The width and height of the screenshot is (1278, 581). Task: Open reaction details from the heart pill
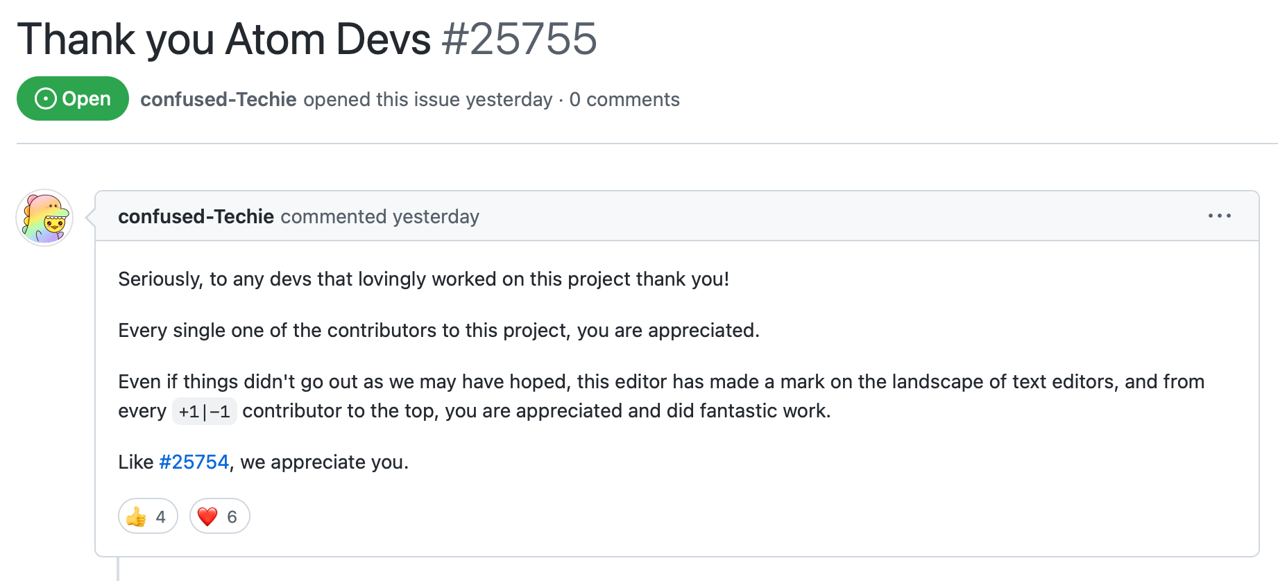219,516
